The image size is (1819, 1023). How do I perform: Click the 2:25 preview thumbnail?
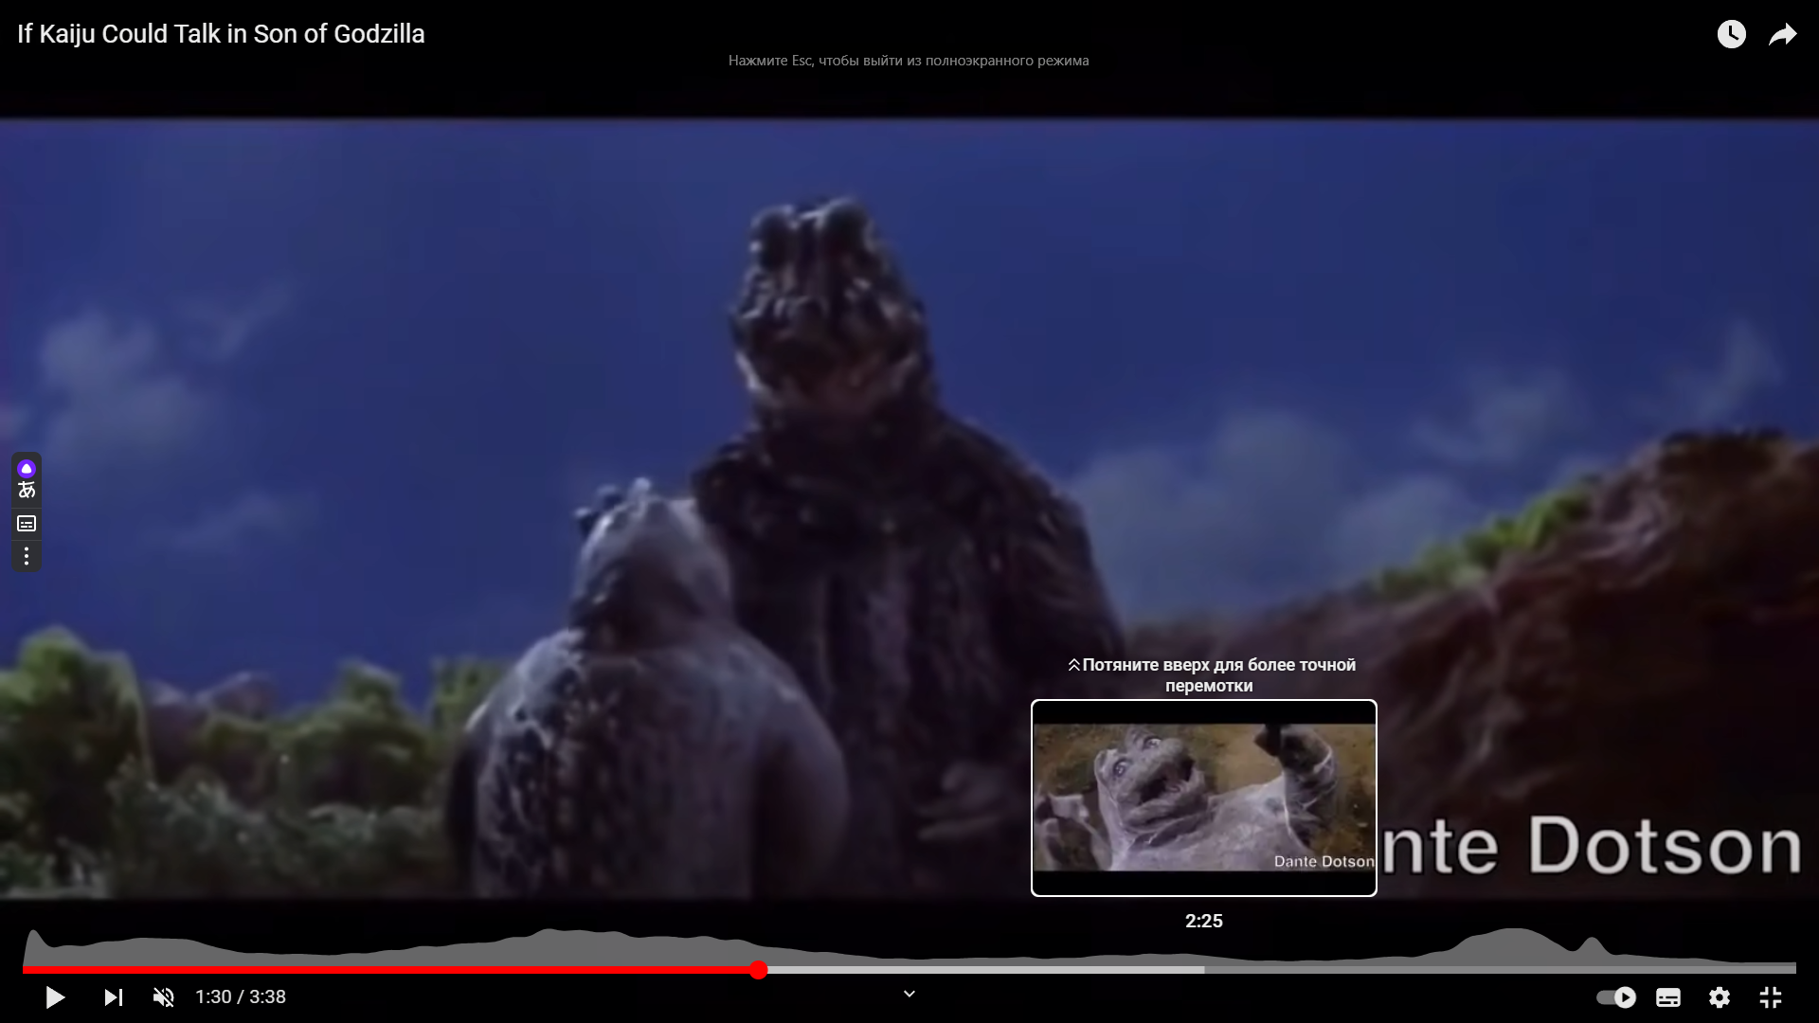[x=1203, y=798]
